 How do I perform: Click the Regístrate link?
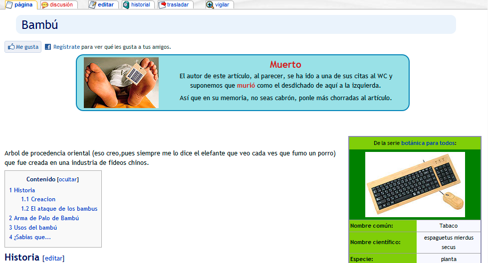click(x=66, y=47)
